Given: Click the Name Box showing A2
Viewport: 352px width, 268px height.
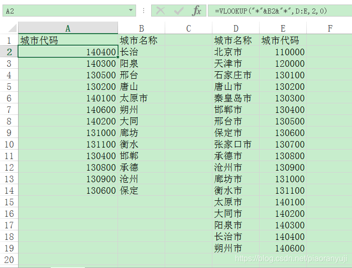Looking at the screenshot, I should coord(69,11).
